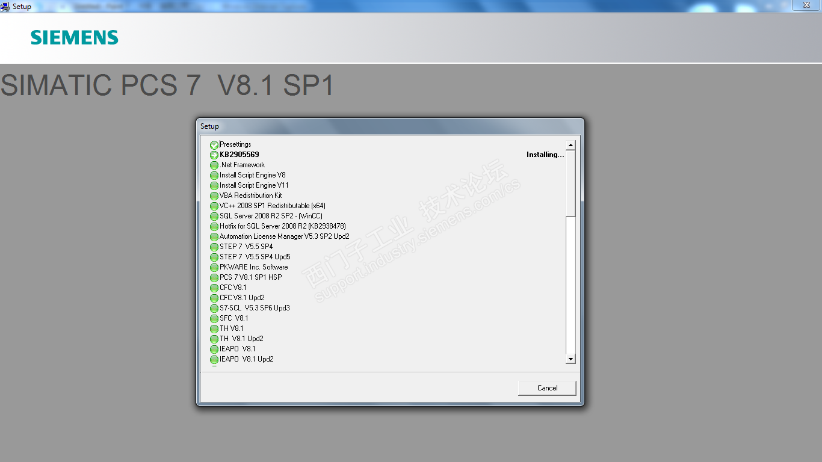Click the VC++ 2008 SP1 Redistributable (x64) text

pyautogui.click(x=273, y=206)
